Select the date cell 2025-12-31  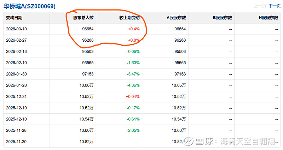(x=16, y=96)
